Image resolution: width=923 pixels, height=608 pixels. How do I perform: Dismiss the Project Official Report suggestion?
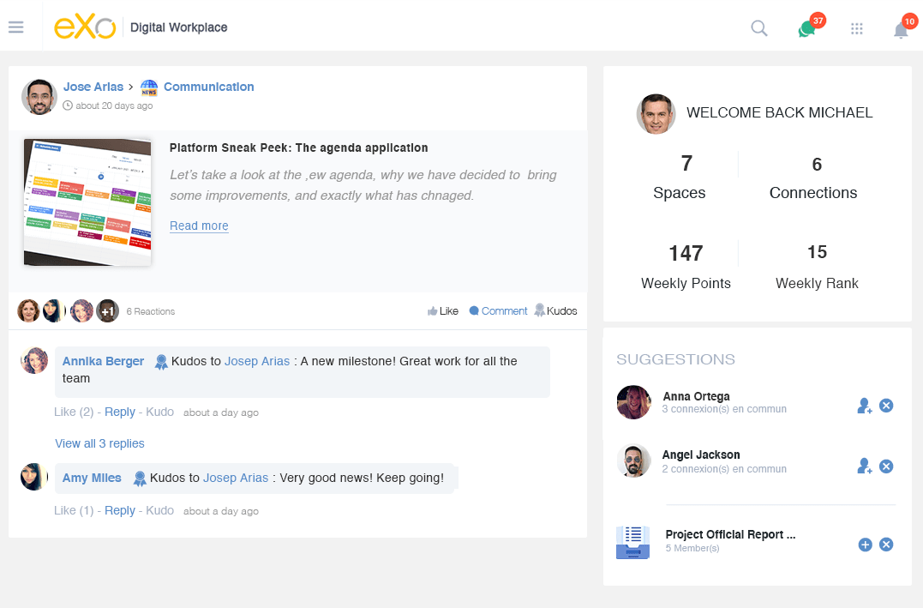pyautogui.click(x=886, y=545)
